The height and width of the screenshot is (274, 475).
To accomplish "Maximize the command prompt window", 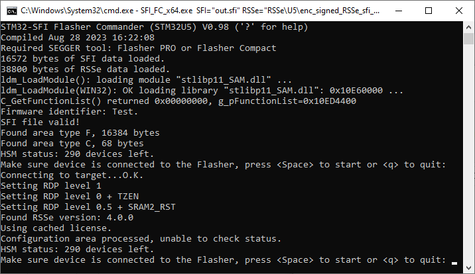I will coord(429,11).
